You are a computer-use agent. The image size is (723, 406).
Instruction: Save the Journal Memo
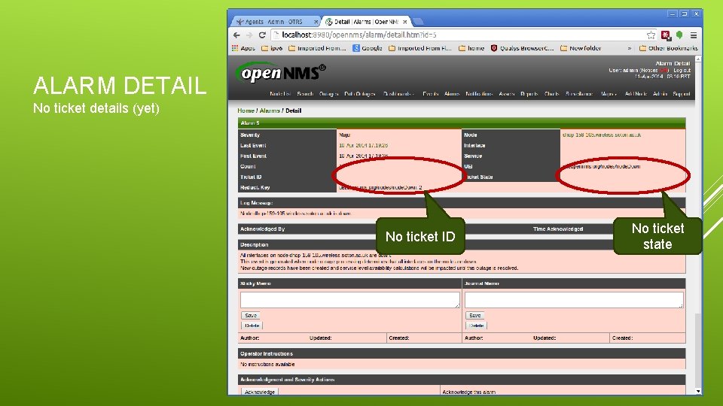[475, 315]
